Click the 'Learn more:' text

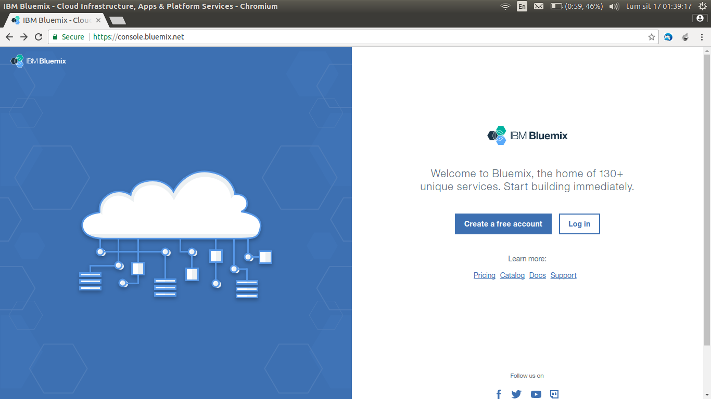[x=527, y=259]
